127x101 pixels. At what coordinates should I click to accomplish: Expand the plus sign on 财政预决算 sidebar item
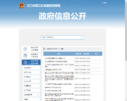[38, 95]
